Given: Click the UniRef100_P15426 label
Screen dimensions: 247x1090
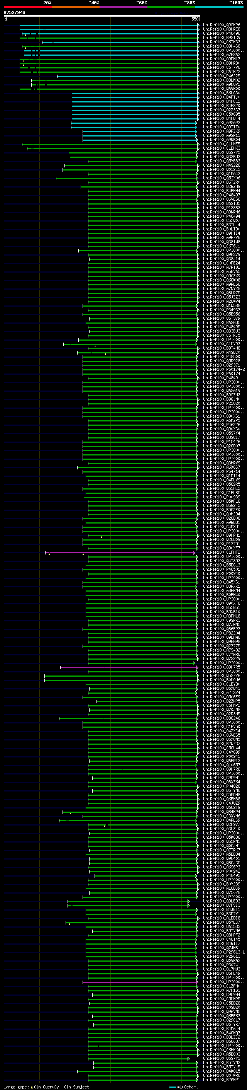Looking at the screenshot, I should [x=221, y=442].
